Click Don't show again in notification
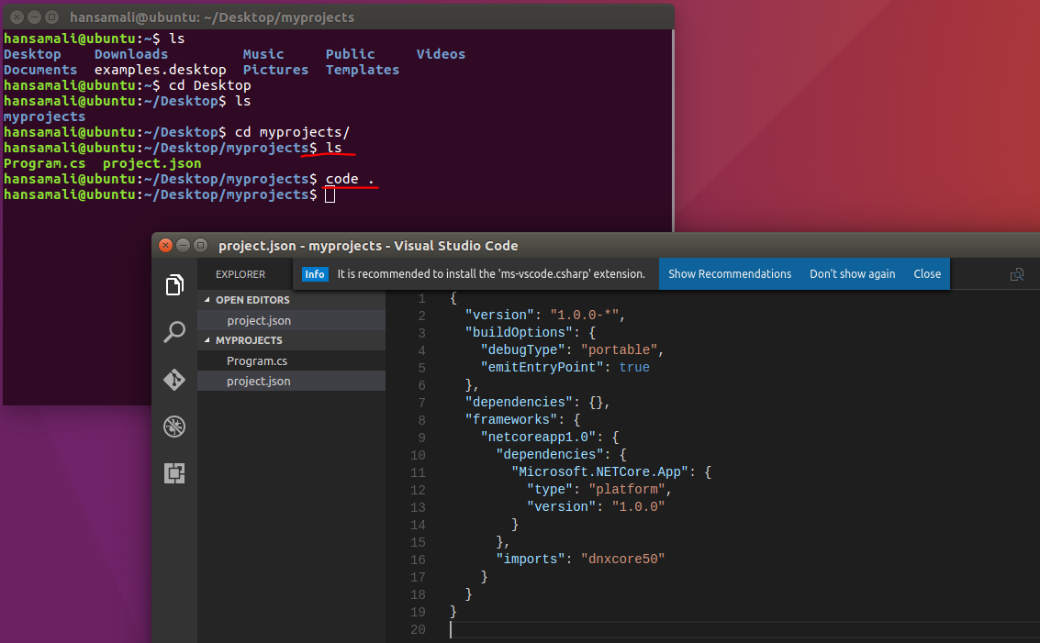1040x643 pixels. click(x=853, y=273)
